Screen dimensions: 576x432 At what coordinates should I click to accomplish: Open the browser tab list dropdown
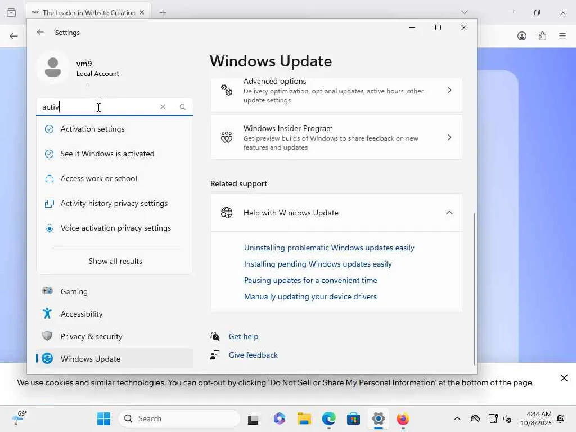coord(464,12)
